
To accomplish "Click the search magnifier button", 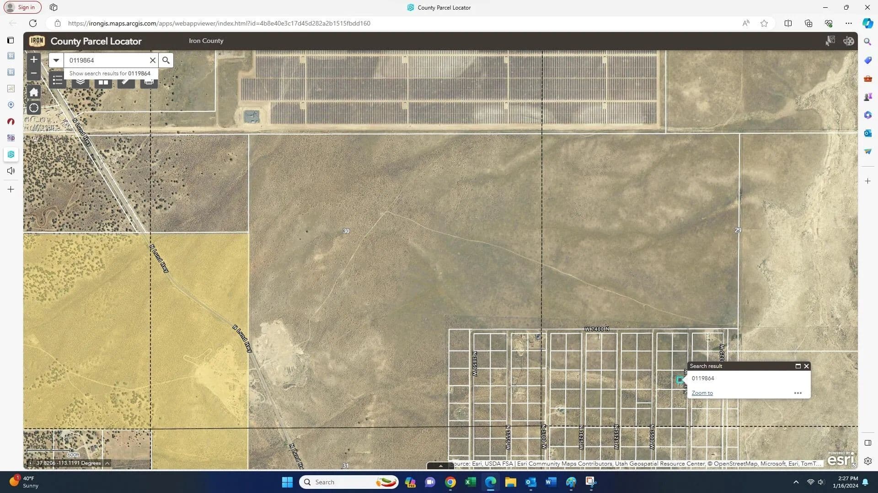I will [166, 60].
